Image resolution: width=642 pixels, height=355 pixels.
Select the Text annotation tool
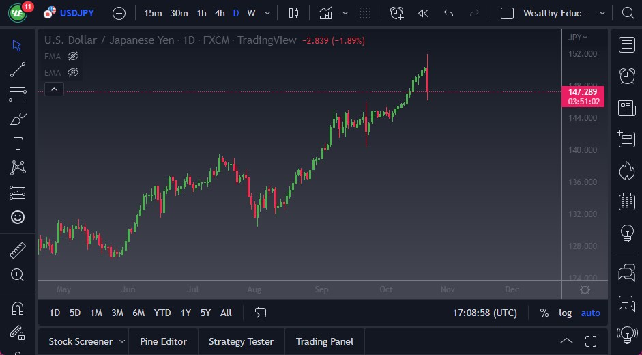point(18,143)
